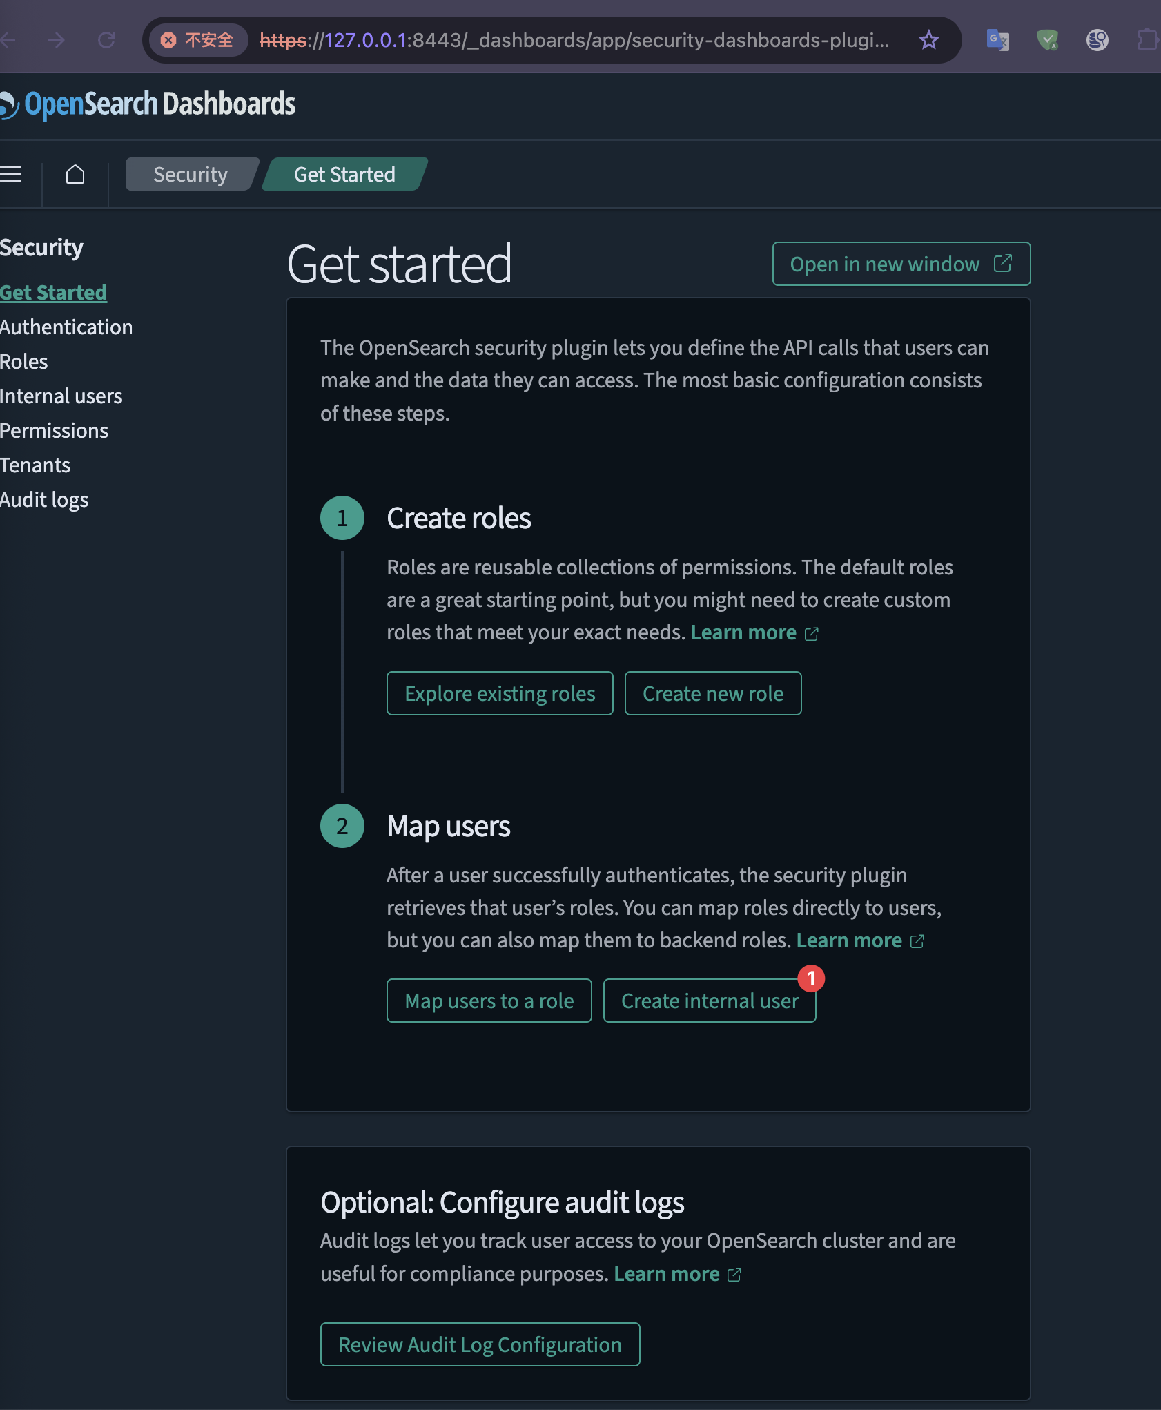
Task: Click Optional: Configure audit logs heading
Action: (503, 1202)
